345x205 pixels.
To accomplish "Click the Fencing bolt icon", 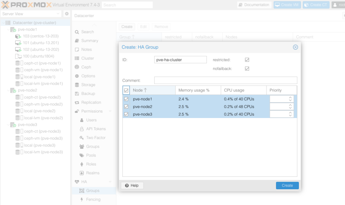I will tap(82, 199).
